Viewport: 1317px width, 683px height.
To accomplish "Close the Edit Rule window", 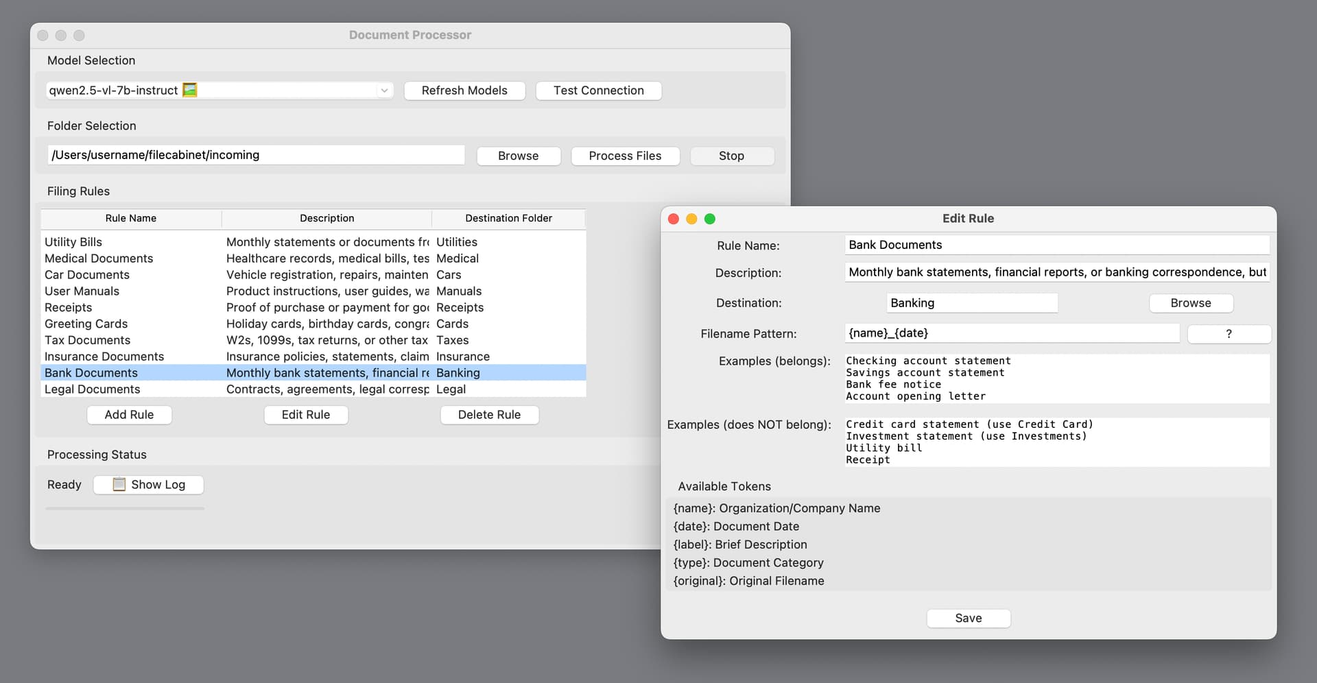I will 674,219.
